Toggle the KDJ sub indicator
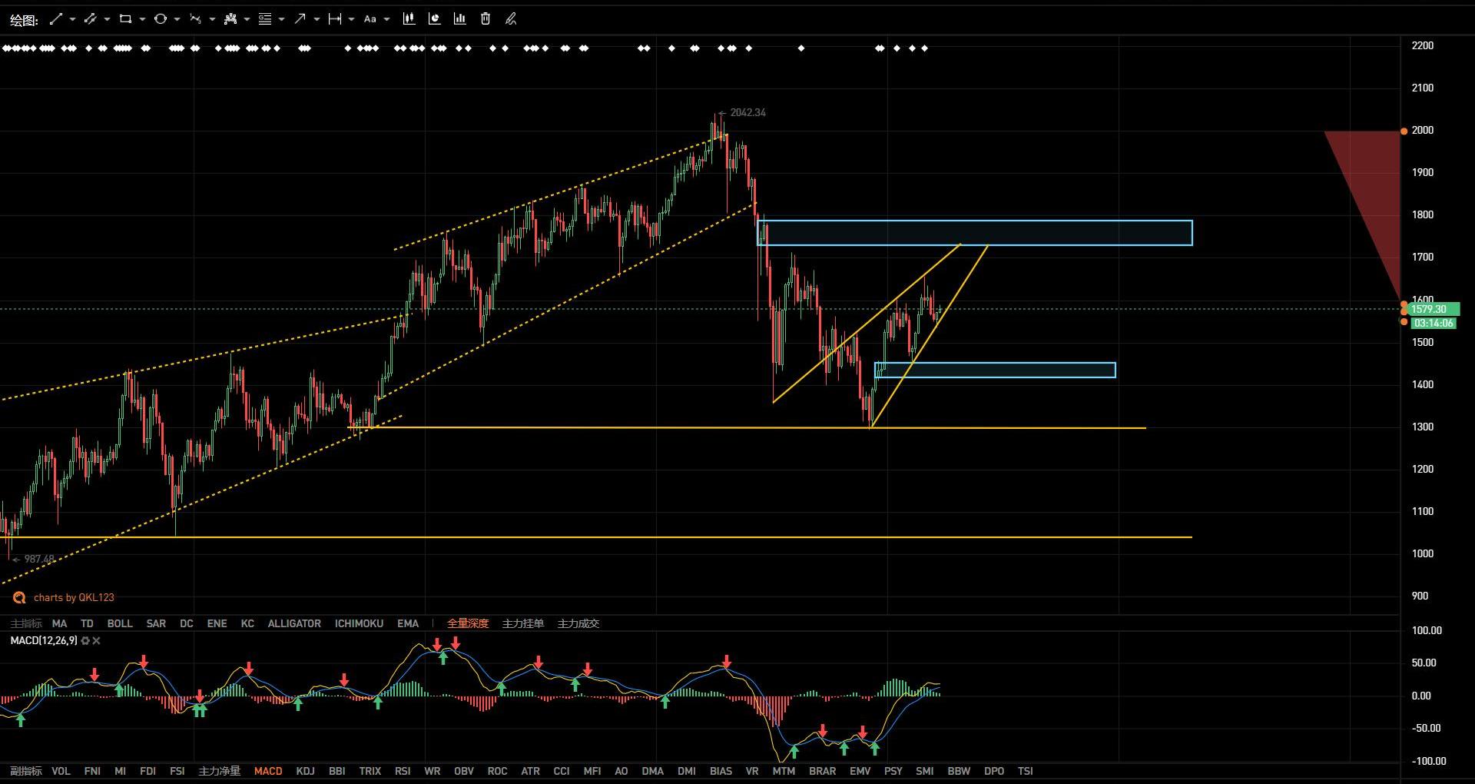 [305, 771]
